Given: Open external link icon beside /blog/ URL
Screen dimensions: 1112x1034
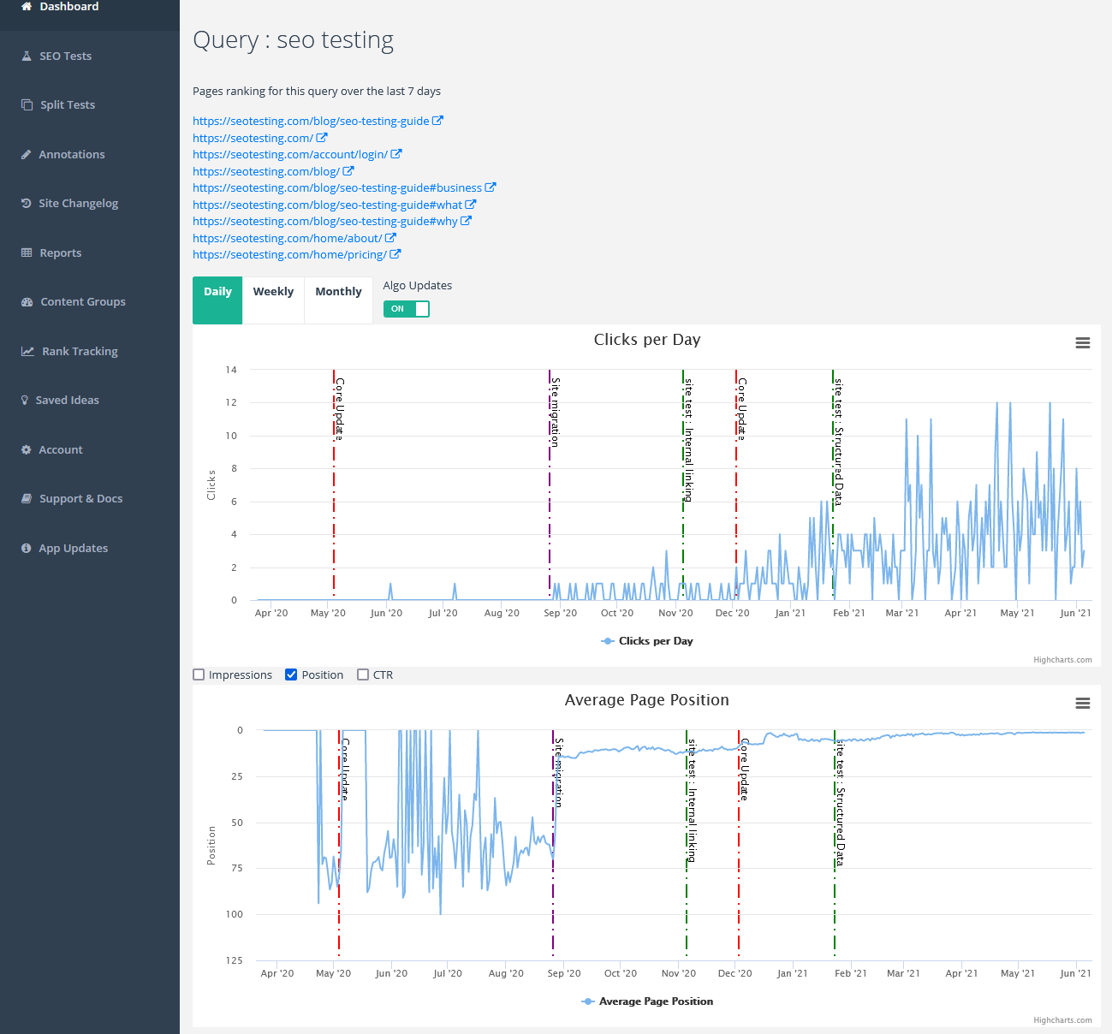Looking at the screenshot, I should (348, 170).
